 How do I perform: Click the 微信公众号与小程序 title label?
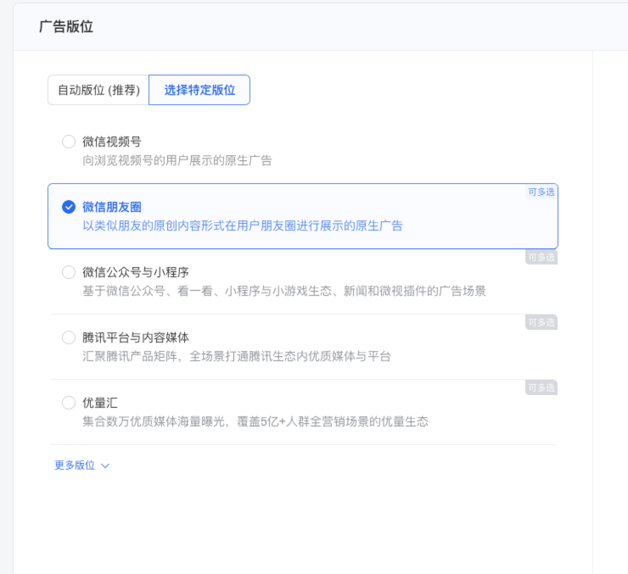[135, 272]
